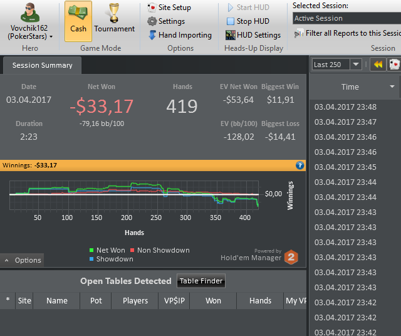This screenshot has width=401, height=336.
Task: Sort open tables by Site column
Action: pos(24,300)
